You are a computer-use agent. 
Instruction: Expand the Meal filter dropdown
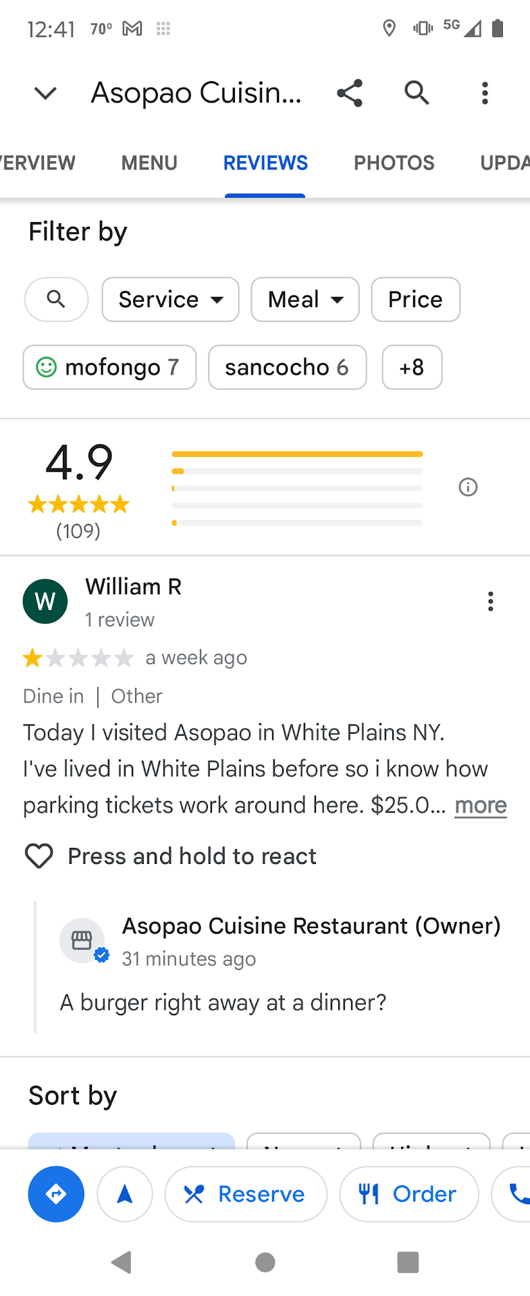tap(304, 299)
